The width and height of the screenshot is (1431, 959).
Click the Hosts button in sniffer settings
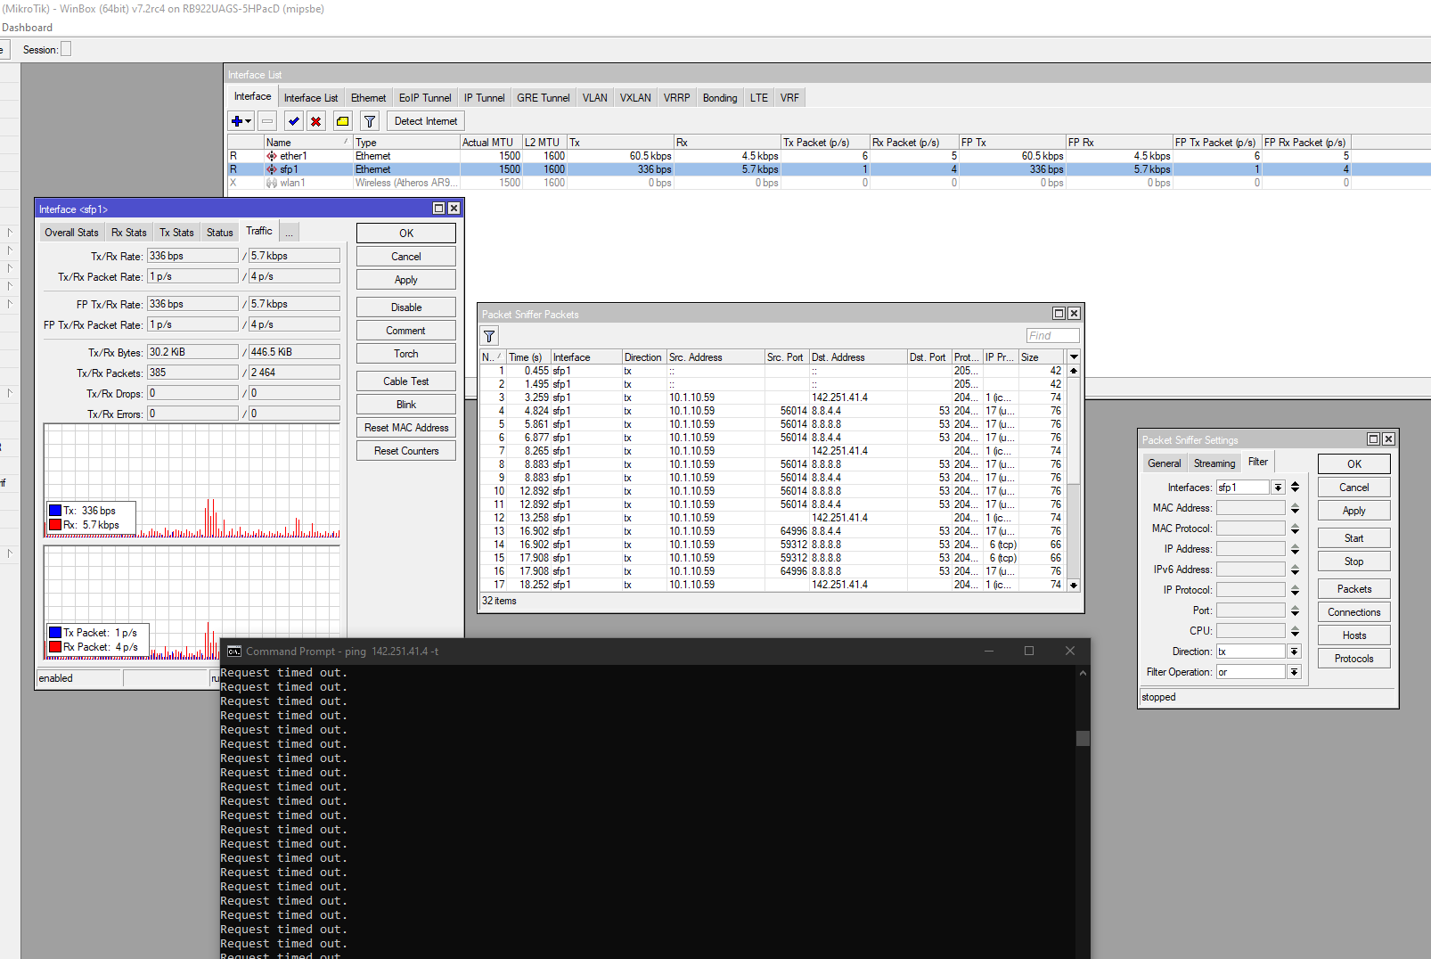(1354, 635)
